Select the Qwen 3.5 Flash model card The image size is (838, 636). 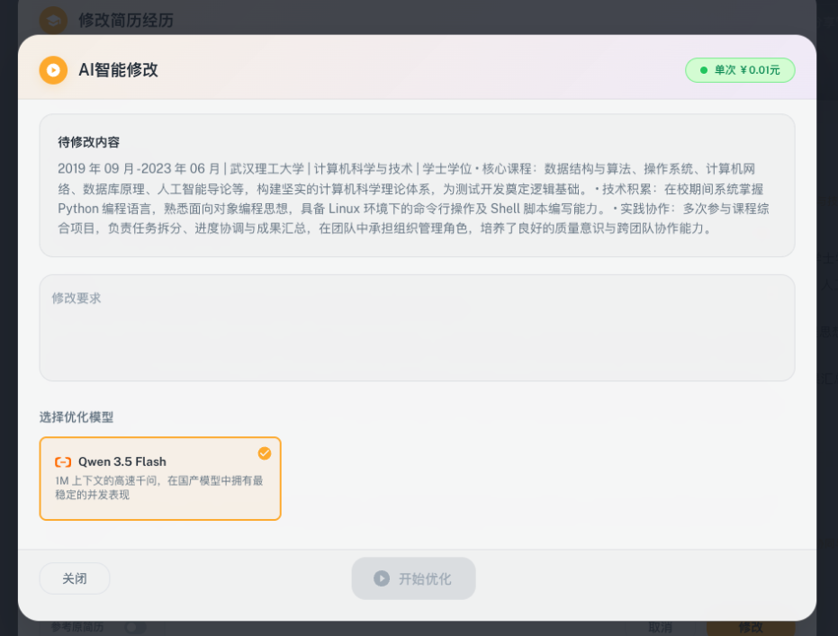(x=160, y=479)
